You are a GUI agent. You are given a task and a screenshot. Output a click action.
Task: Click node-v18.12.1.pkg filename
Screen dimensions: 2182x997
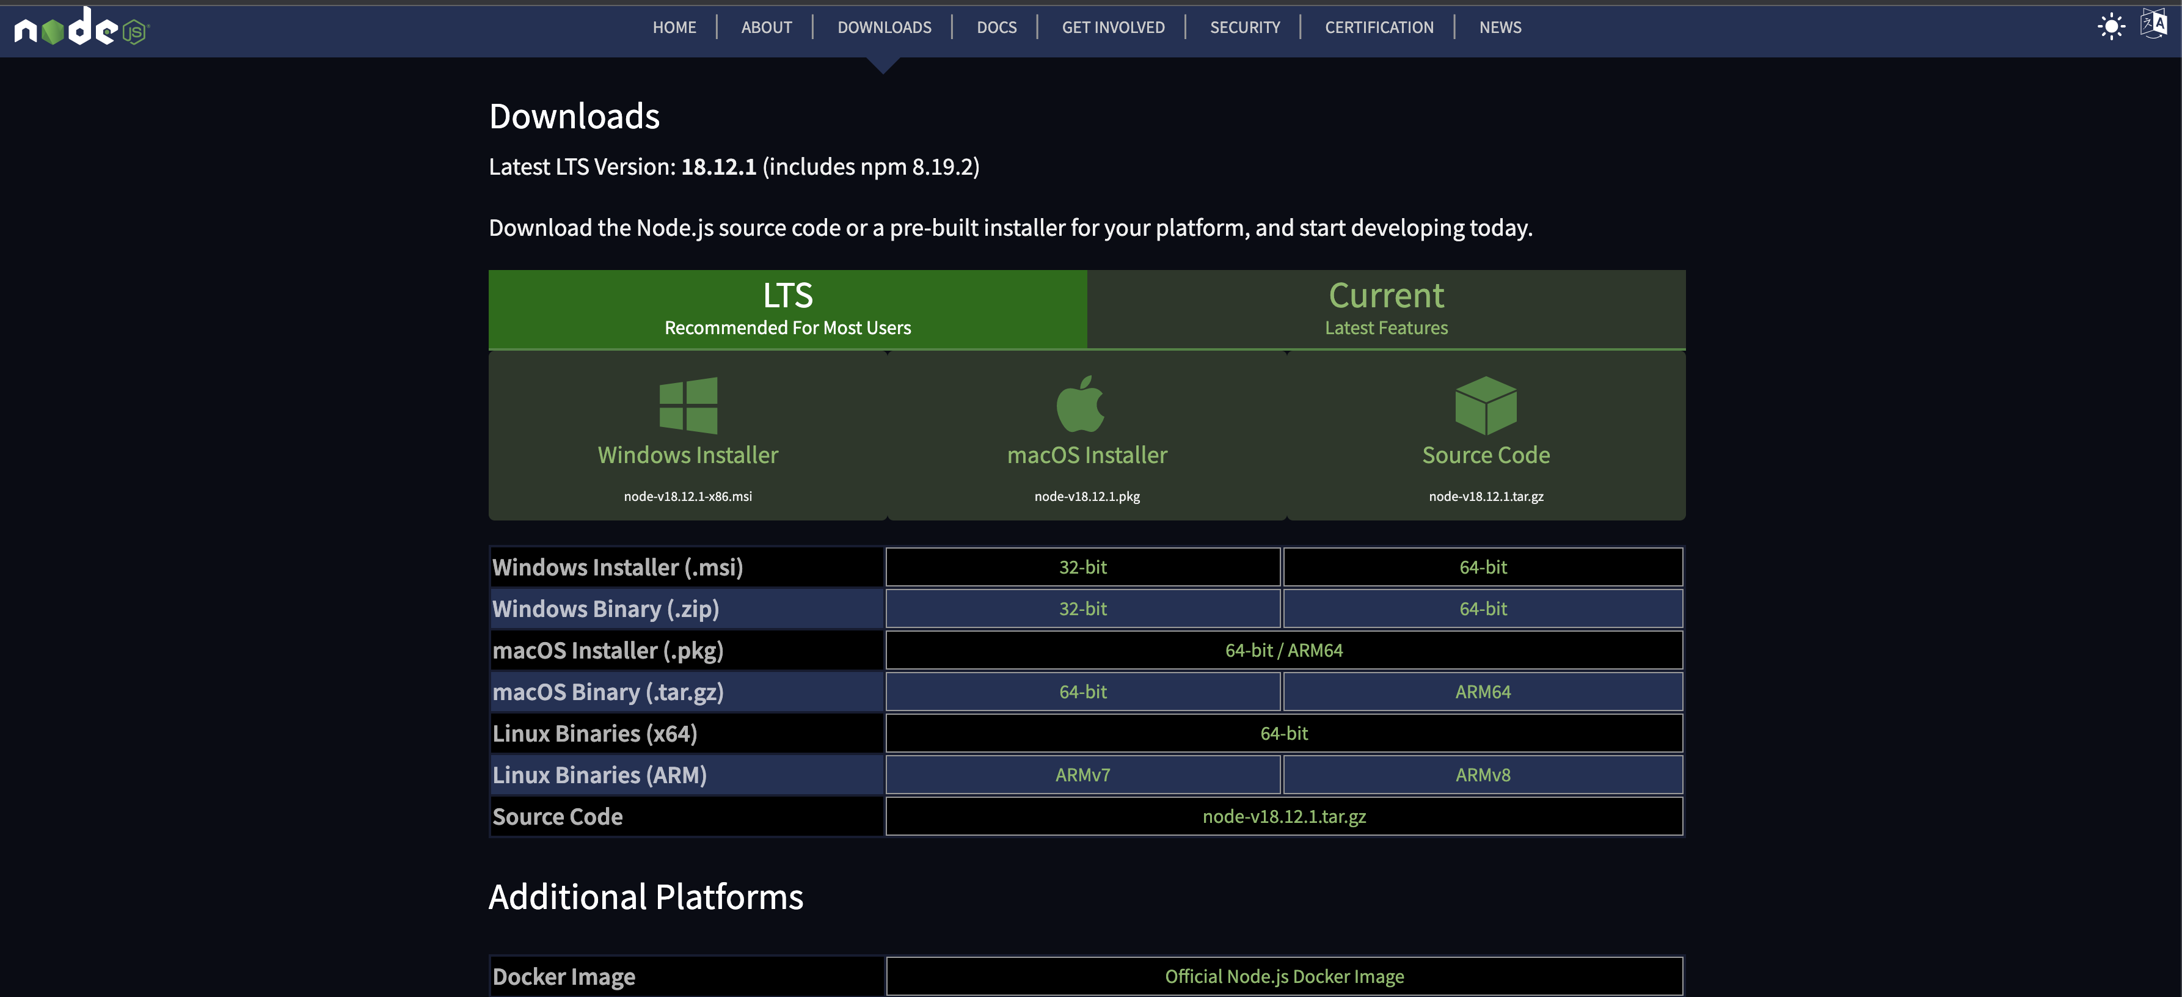1087,497
